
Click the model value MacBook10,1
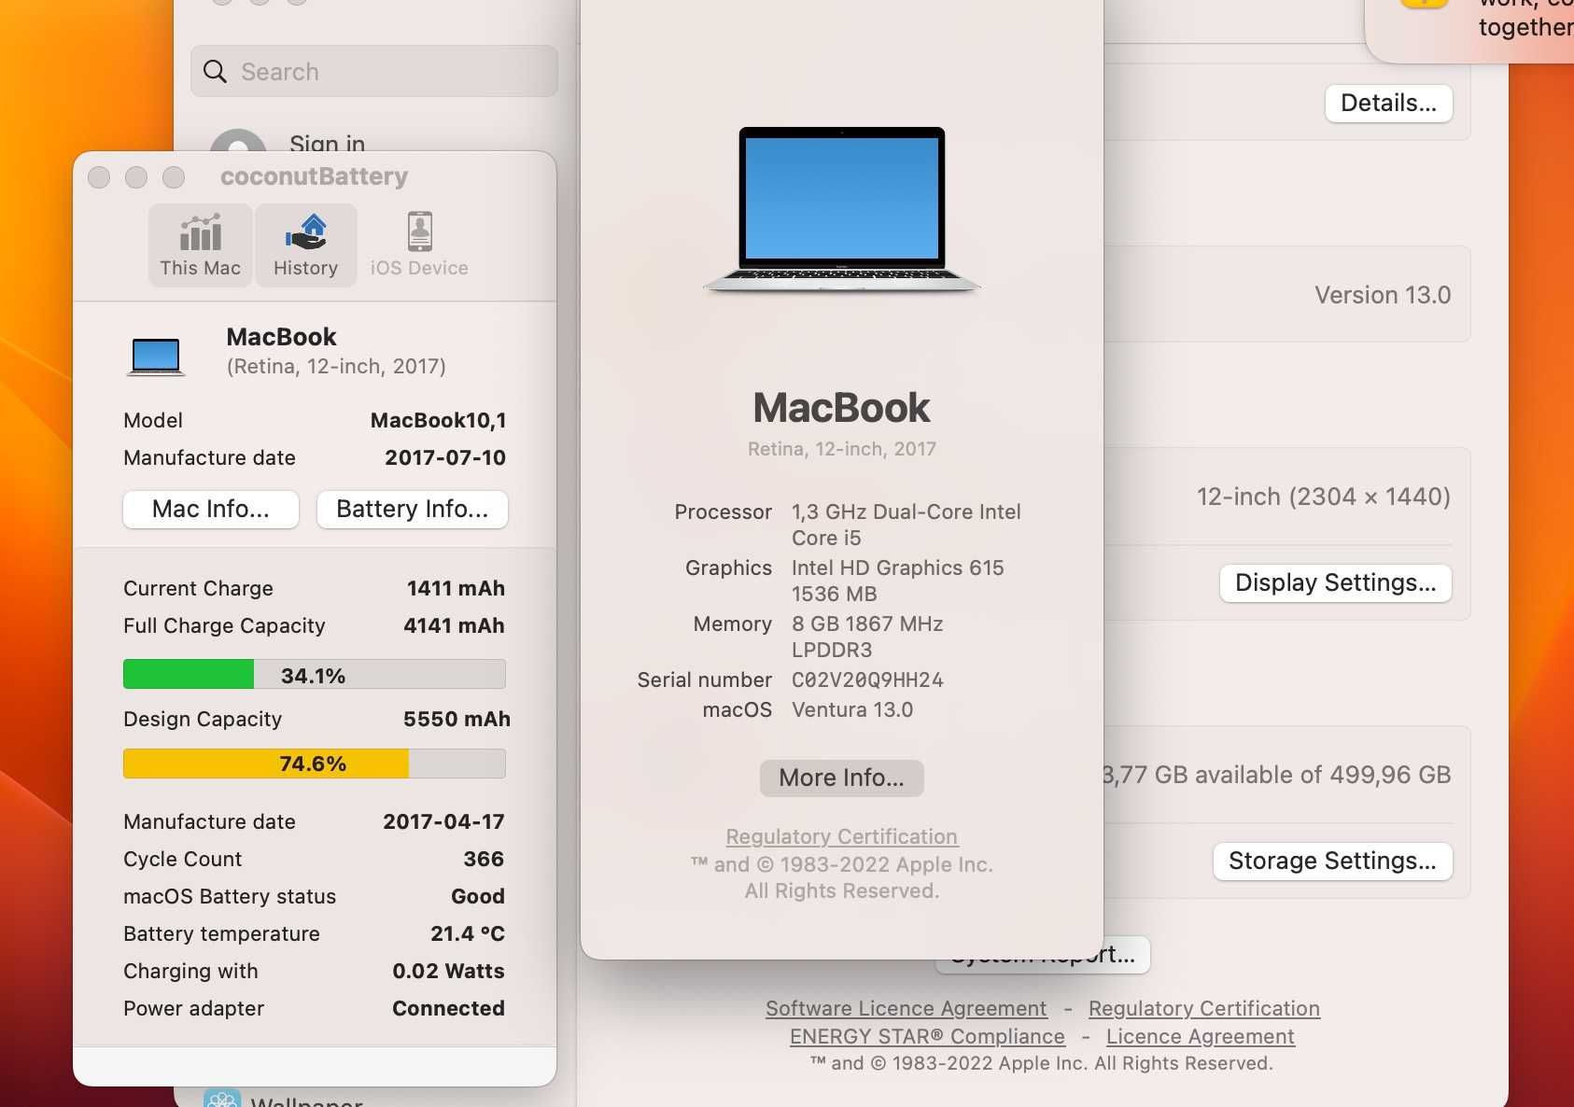(439, 420)
